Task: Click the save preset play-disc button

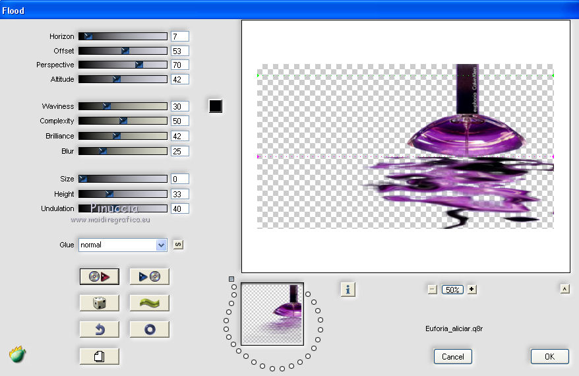Action: click(150, 276)
